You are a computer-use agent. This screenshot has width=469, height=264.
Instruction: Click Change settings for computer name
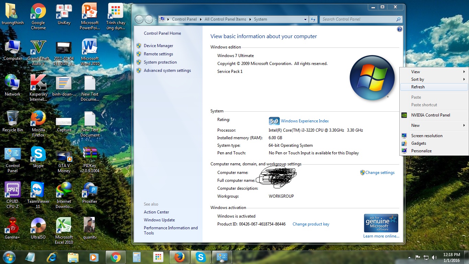pos(380,173)
